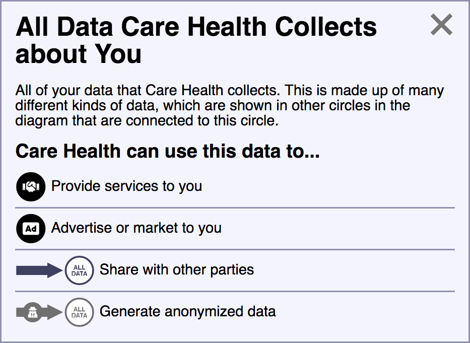This screenshot has width=470, height=343.
Task: Click the handshake Provide services icon
Action: 31,186
